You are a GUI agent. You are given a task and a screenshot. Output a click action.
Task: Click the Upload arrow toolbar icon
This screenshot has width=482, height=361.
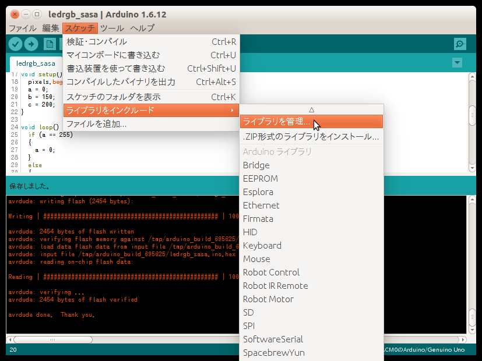pos(31,44)
